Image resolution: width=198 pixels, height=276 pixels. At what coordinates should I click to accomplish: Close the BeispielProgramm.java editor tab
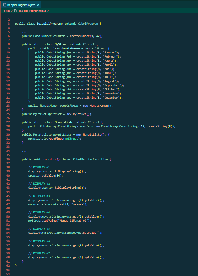click(x=37, y=5)
